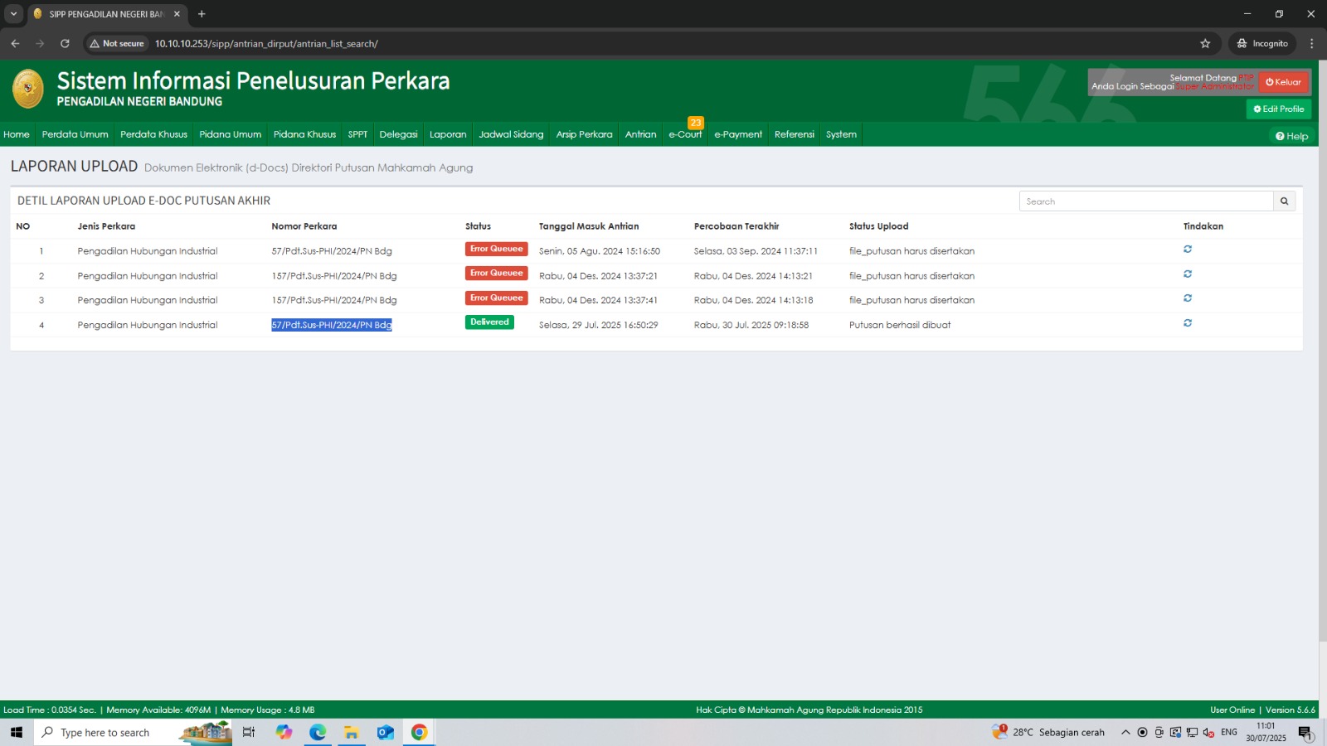Click the court emblem logo
1327x746 pixels.
[x=28, y=89]
